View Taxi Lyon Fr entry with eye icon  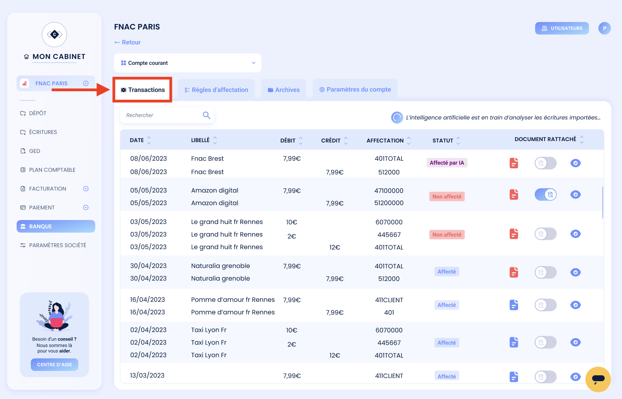575,342
